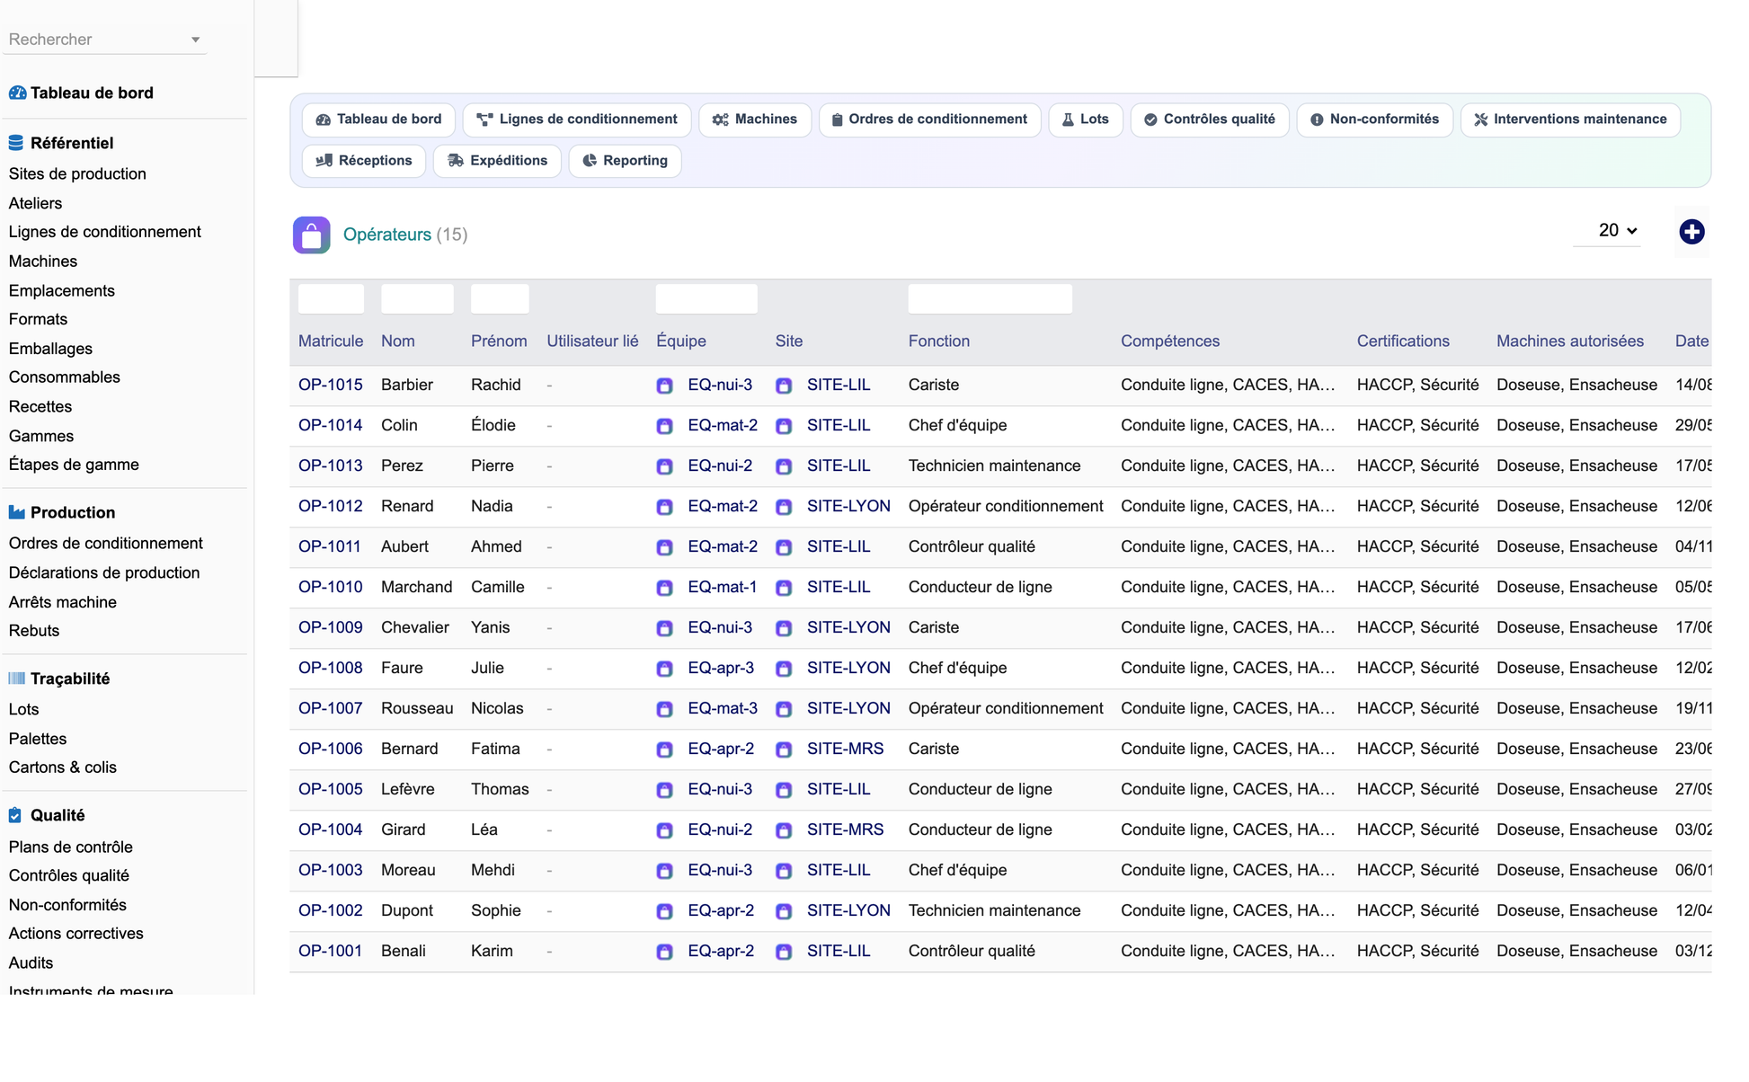Click the site icon beside SITE-LIL for OP-1015

click(x=784, y=386)
